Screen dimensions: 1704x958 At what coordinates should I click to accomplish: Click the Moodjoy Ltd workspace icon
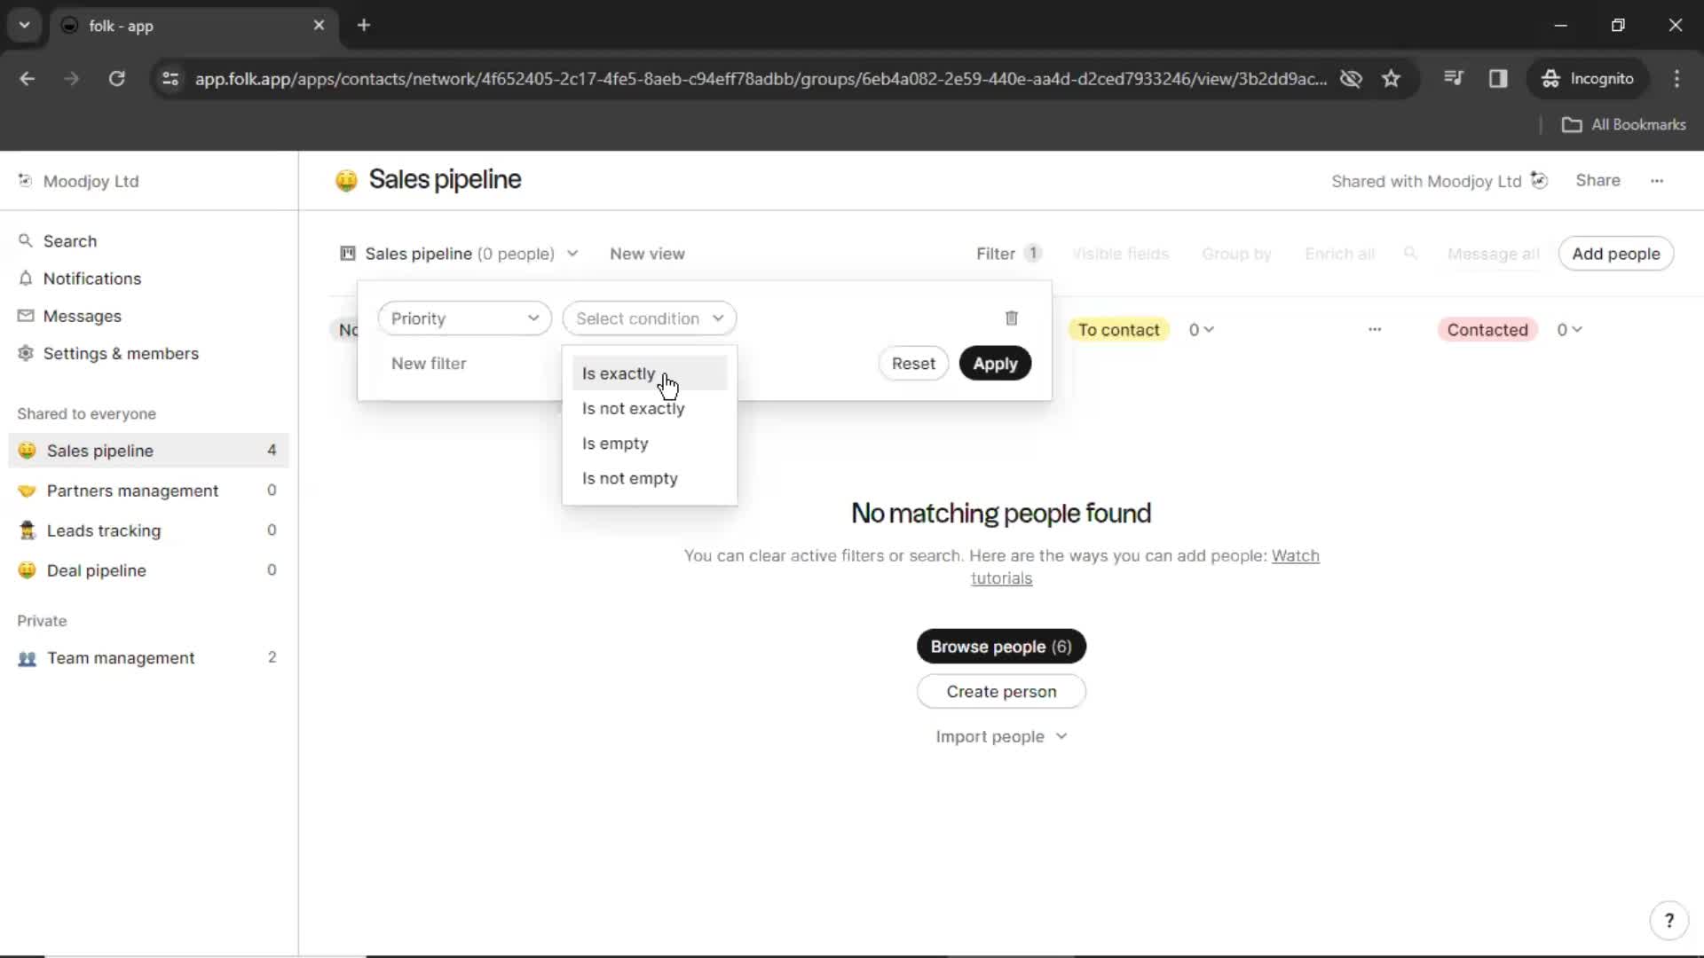point(25,181)
